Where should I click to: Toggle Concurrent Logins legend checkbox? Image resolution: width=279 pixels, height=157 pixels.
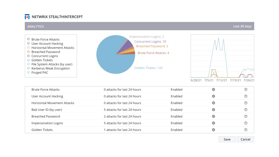pos(28,56)
